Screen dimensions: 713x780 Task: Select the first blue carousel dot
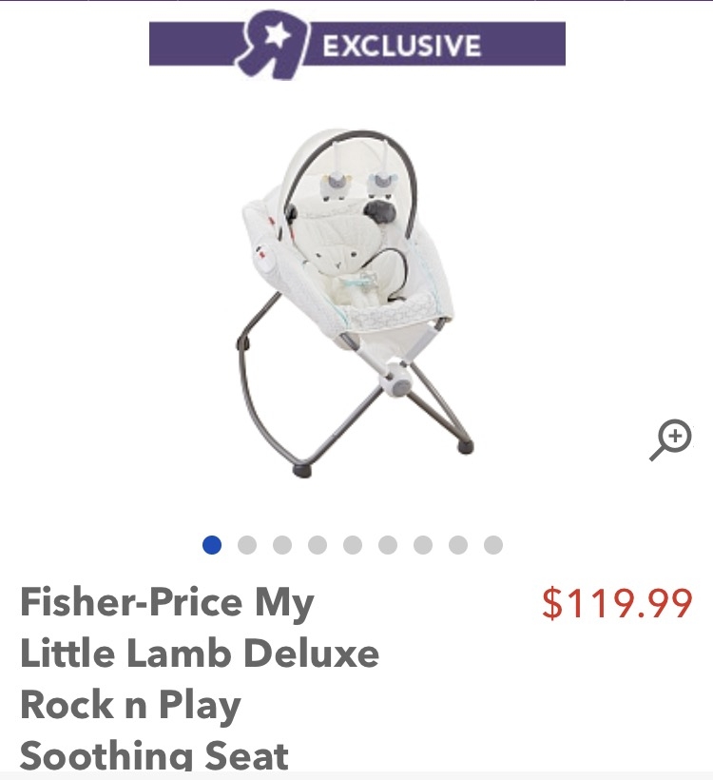coord(212,545)
